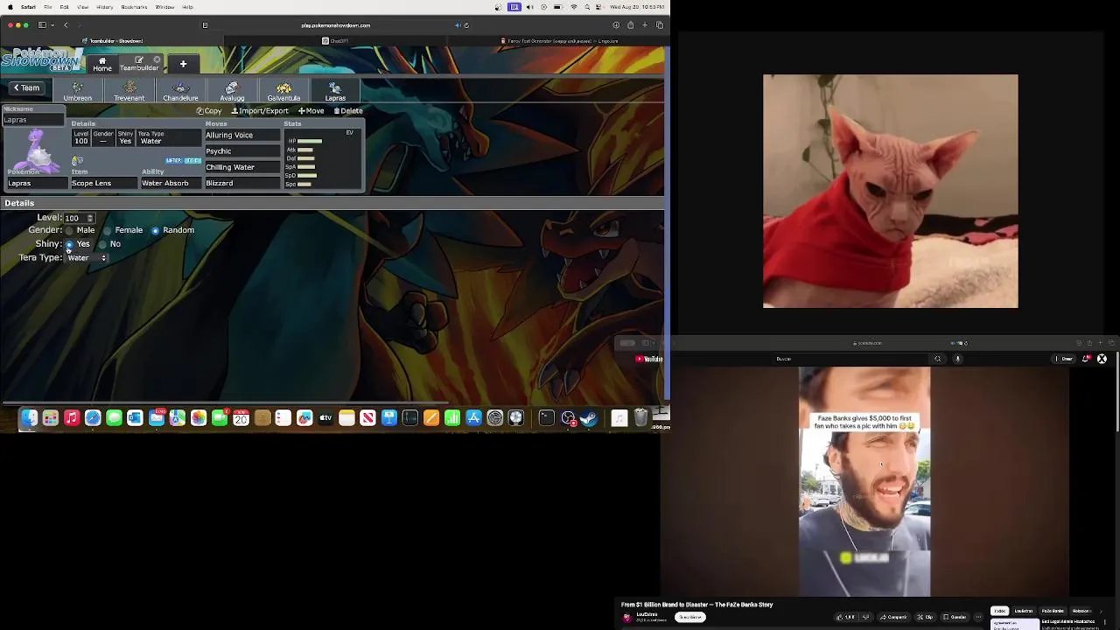This screenshot has width=1120, height=630.
Task: Edit the Scope Lens item field
Action: point(103,183)
